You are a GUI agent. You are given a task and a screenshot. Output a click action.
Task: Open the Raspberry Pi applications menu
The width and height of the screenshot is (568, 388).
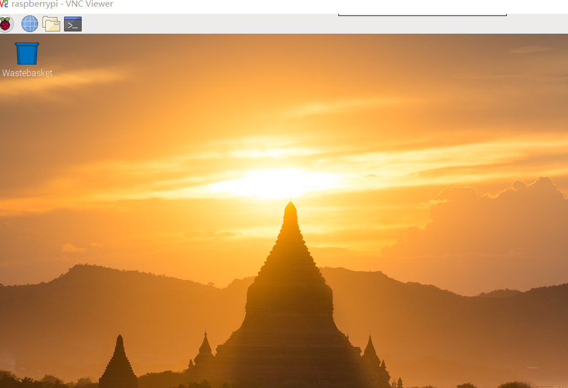(6, 24)
